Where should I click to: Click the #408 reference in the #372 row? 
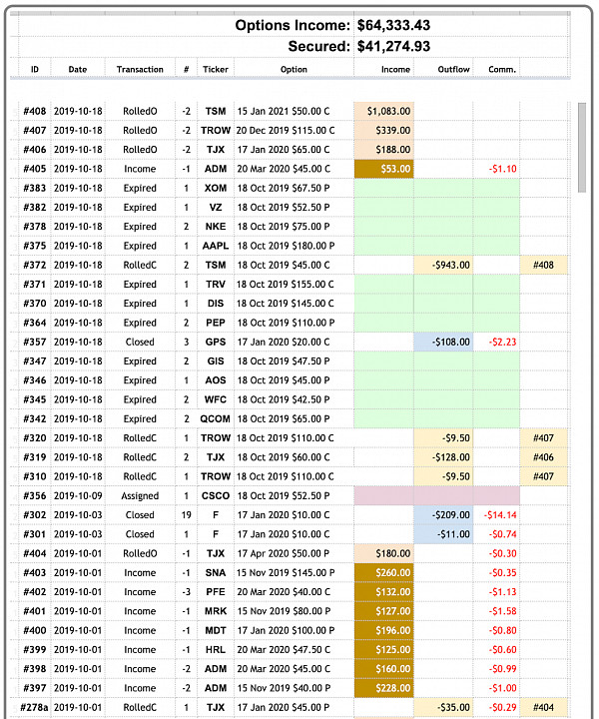543,266
